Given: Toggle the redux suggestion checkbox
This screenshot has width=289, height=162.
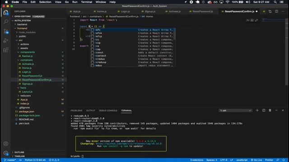Looking at the screenshot, I should point(92,66).
